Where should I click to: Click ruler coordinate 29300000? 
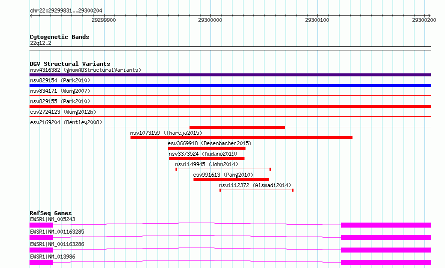[x=210, y=20]
